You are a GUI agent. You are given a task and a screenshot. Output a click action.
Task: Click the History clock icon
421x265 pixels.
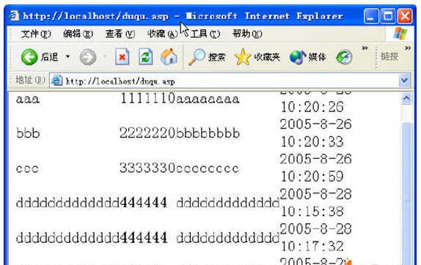point(344,57)
